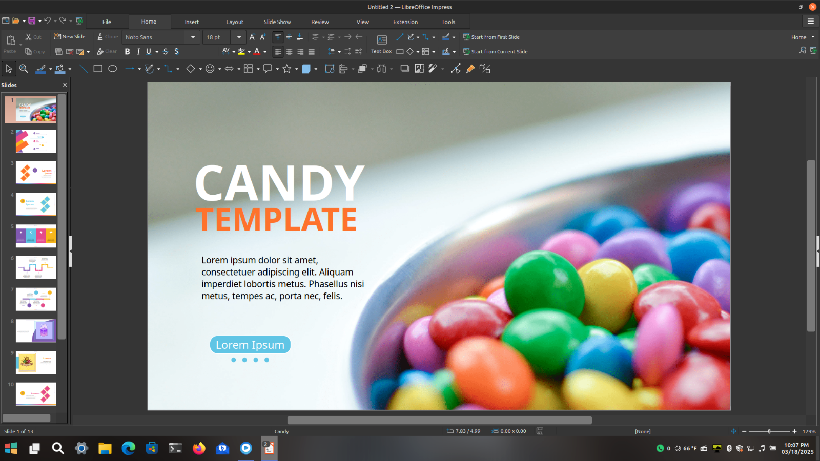This screenshot has height=461, width=820.
Task: Select the Ellipse drawing tool
Action: point(113,69)
